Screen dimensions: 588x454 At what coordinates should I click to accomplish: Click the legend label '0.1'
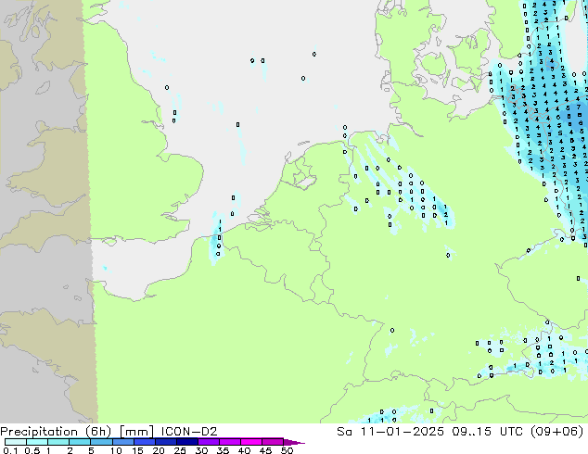coord(10,450)
